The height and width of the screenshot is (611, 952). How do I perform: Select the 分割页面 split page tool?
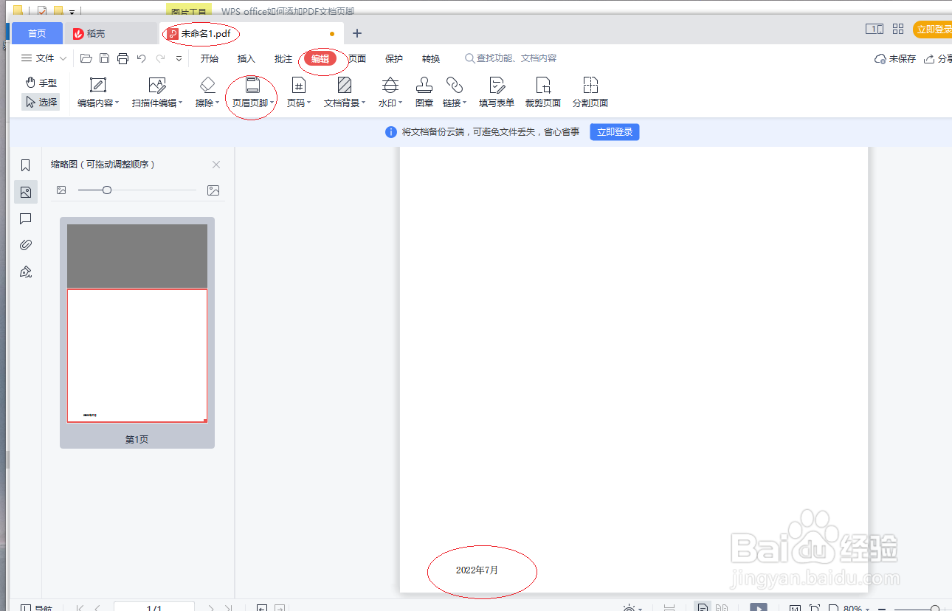point(590,93)
